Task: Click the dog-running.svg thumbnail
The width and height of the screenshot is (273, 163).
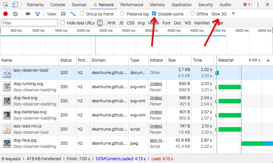Action: click(x=7, y=87)
